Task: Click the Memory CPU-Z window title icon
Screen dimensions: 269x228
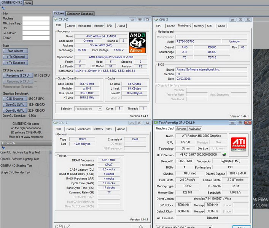Action: 56,123
